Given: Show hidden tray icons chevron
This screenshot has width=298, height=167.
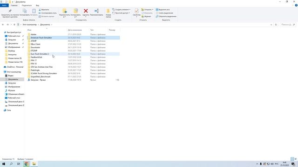Looking at the screenshot, I should [257, 164].
